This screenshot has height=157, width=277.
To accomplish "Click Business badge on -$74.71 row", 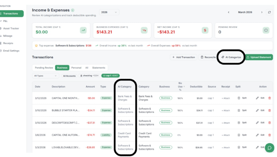I will point(166,135).
